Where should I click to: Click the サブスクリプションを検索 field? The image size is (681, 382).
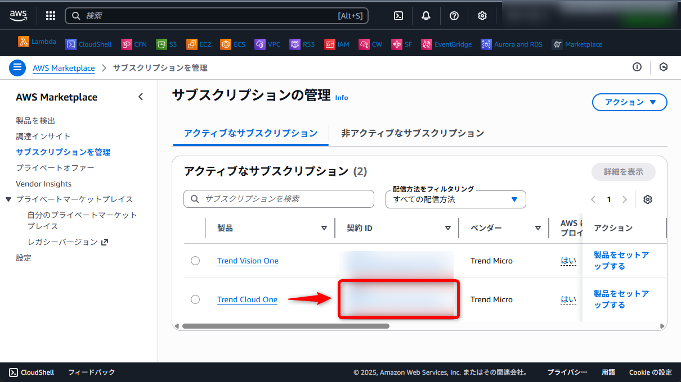coord(279,199)
